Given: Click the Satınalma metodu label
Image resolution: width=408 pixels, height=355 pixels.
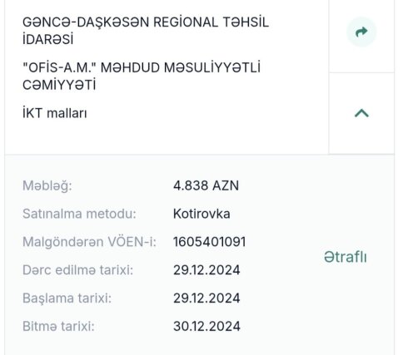Looking at the screenshot, I should pyautogui.click(x=79, y=214).
